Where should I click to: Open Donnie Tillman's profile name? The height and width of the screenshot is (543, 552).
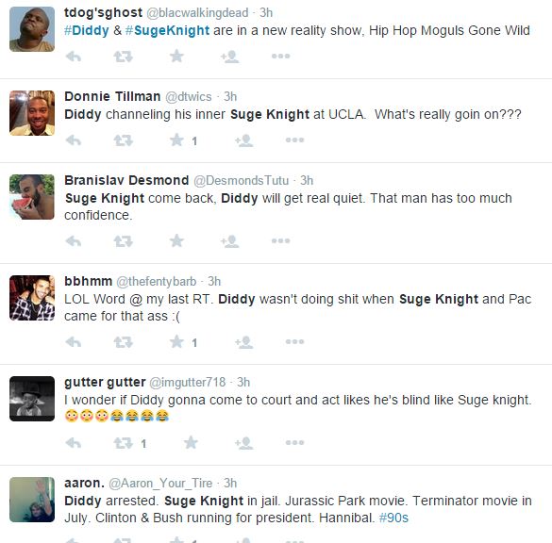[x=112, y=96]
